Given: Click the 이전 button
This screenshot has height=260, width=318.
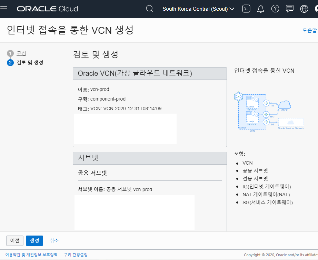Looking at the screenshot, I should (x=15, y=241).
